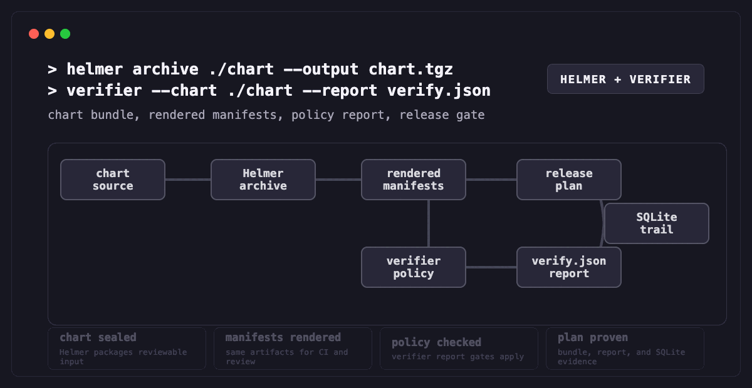Select the rendered manifests node
This screenshot has width=752, height=388.
point(414,180)
